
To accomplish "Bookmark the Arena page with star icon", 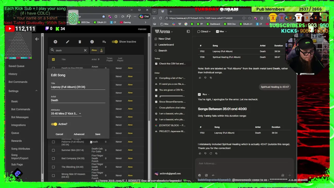I will [249, 18].
